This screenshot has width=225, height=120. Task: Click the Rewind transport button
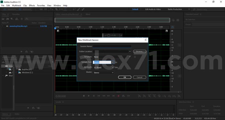(x=104, y=96)
